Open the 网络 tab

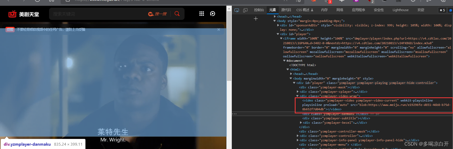point(340,10)
